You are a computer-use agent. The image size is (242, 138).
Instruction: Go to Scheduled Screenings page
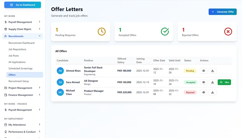(x=21, y=68)
